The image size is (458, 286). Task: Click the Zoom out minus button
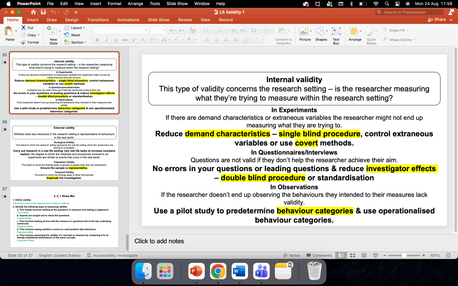pos(385,255)
